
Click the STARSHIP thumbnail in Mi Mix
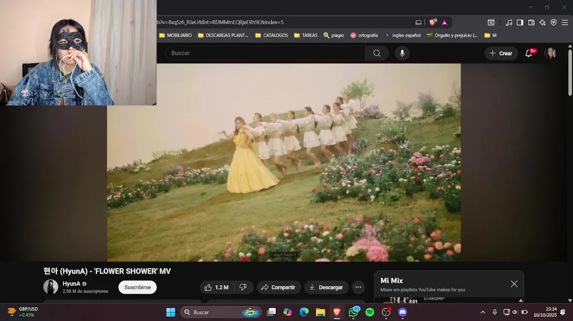(400, 300)
